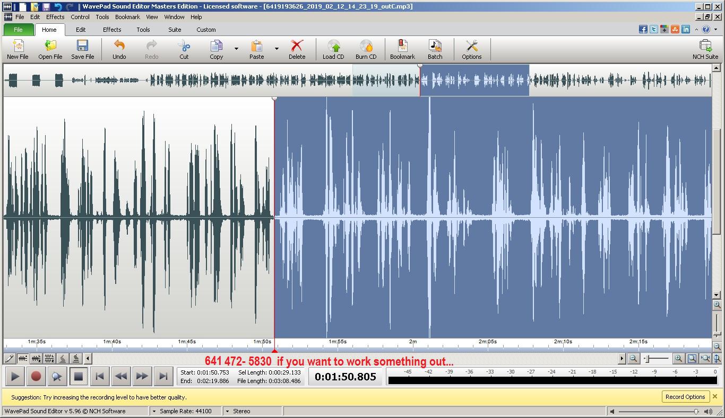
Task: Click the quick-access undo arrow in title bar
Action: point(58,6)
